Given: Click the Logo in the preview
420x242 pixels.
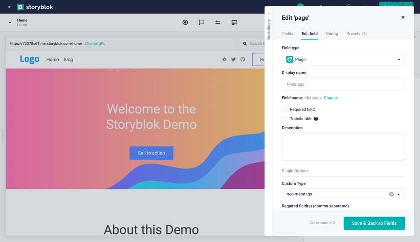Looking at the screenshot, I should coord(29,59).
